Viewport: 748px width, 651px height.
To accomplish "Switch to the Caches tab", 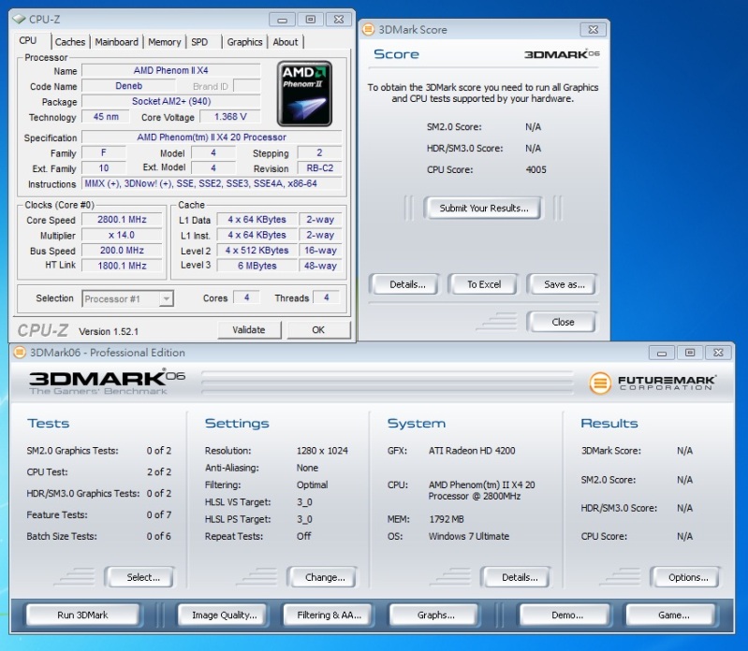I will click(x=70, y=42).
